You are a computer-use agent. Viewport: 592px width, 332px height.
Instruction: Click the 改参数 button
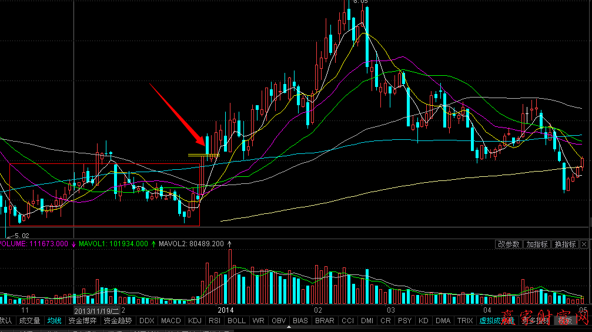(x=509, y=244)
